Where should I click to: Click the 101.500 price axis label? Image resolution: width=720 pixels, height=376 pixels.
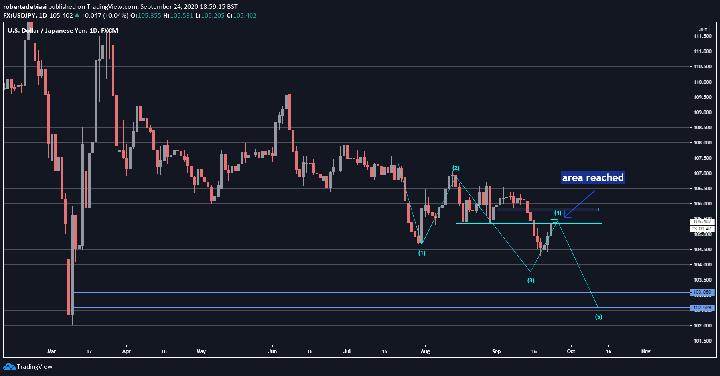[702, 341]
